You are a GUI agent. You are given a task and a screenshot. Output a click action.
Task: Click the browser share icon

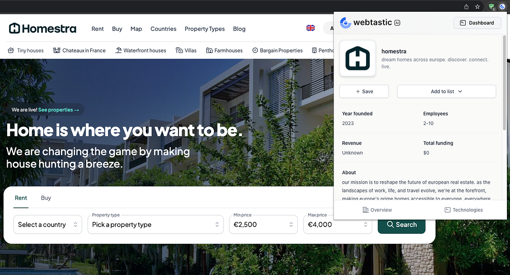[x=466, y=7]
